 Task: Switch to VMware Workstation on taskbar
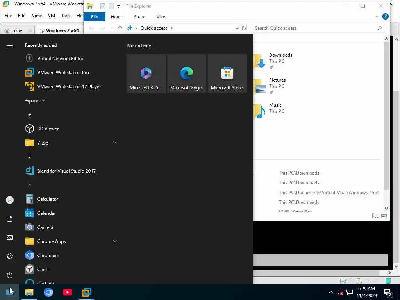click(x=87, y=292)
